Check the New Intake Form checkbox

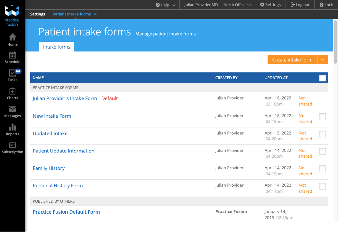322,116
